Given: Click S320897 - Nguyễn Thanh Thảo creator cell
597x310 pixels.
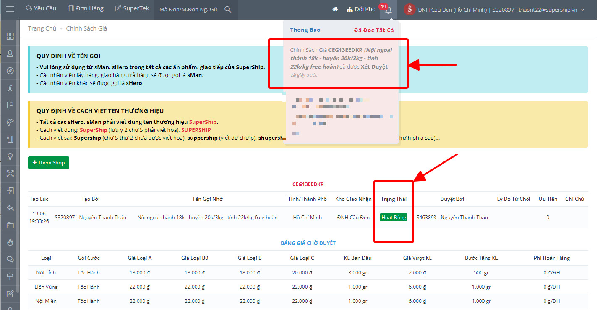Looking at the screenshot, I should coord(90,218).
